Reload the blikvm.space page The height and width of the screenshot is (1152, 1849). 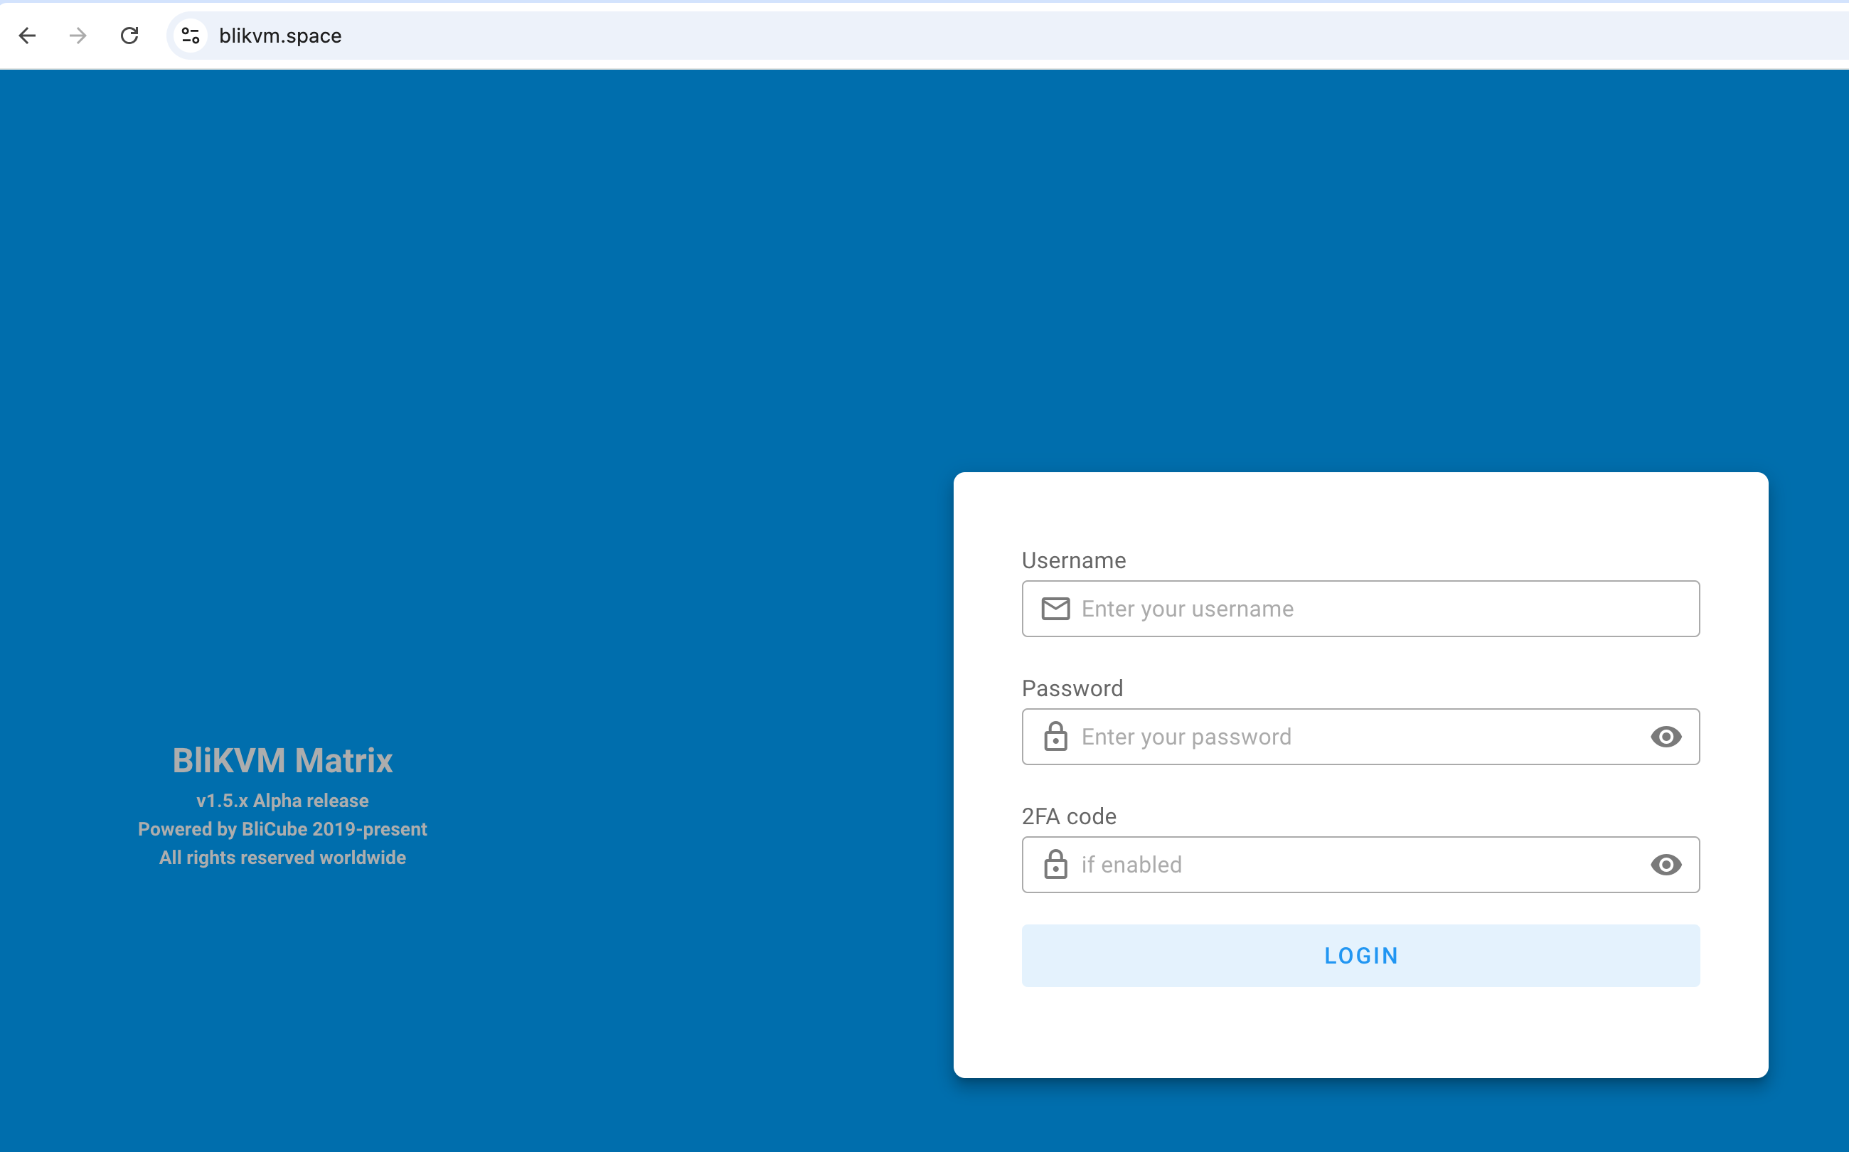click(129, 36)
